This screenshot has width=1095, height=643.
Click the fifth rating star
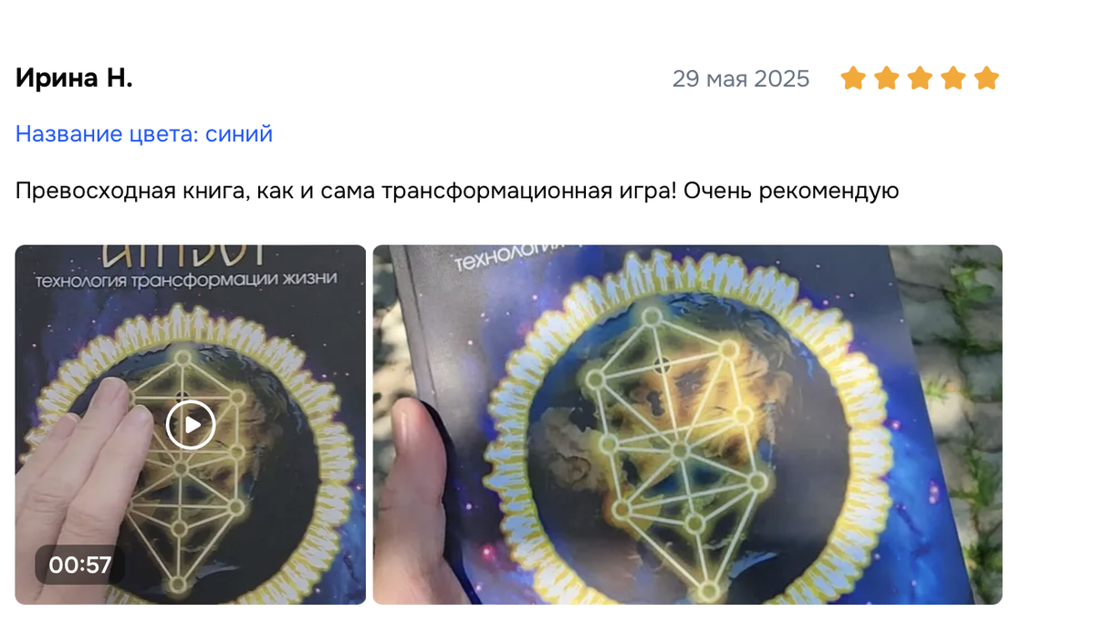(986, 78)
